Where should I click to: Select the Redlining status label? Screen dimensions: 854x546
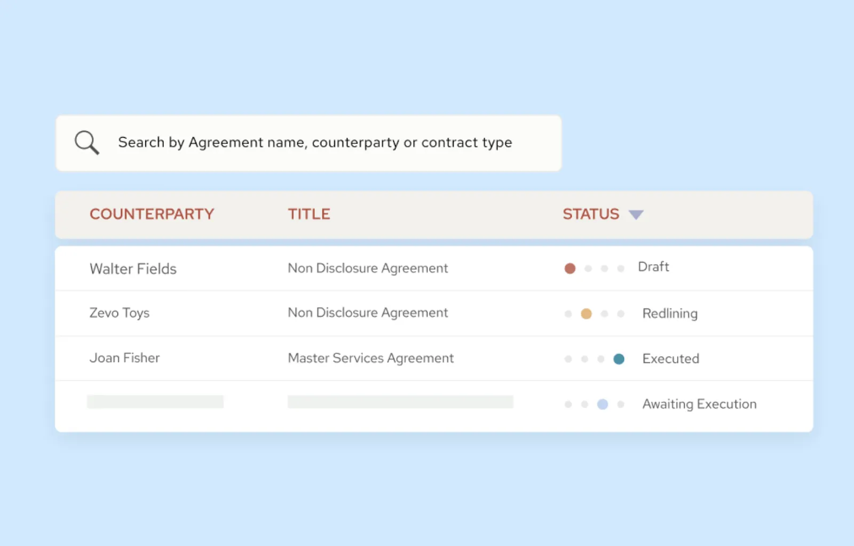pos(670,313)
